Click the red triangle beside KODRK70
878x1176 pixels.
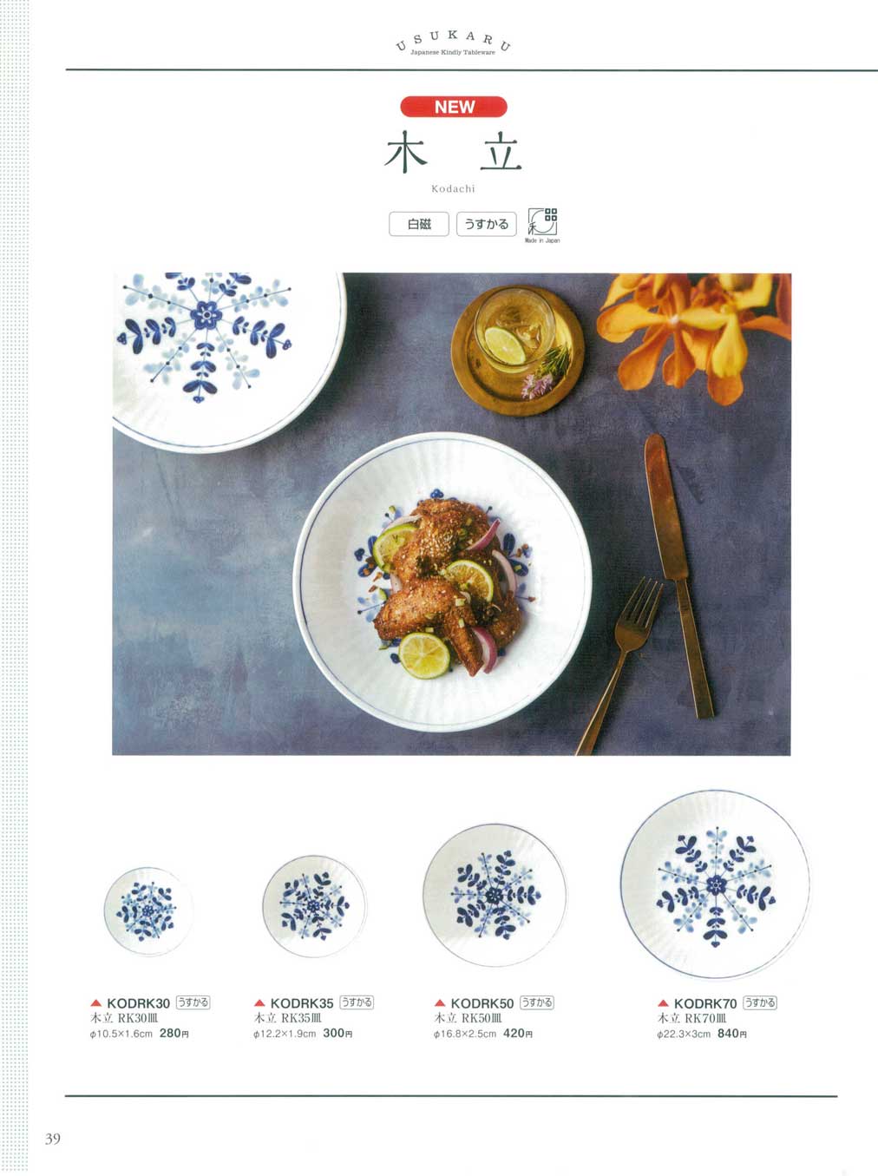[x=664, y=1003]
